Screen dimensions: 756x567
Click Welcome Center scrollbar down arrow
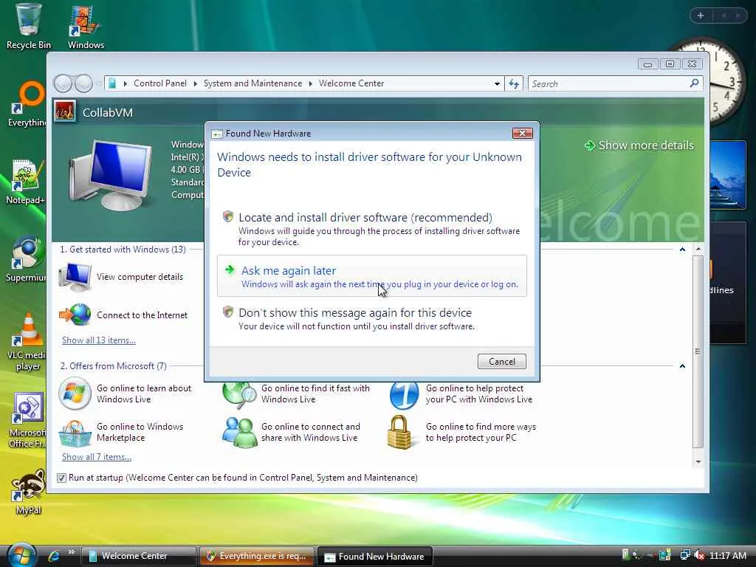click(698, 462)
